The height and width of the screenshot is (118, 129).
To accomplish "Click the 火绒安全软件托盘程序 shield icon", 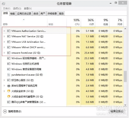I will click(x=9, y=97).
